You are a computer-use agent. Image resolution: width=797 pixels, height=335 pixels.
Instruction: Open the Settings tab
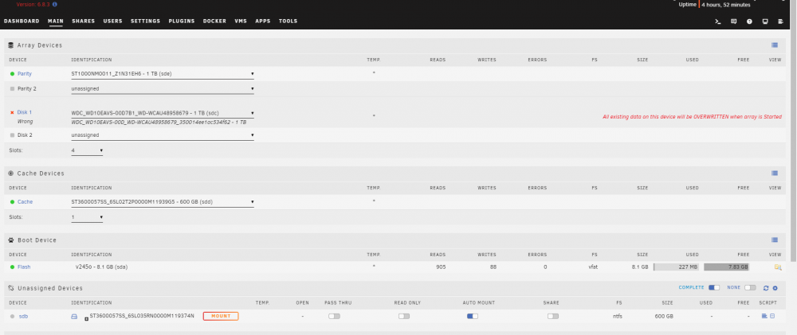(145, 21)
